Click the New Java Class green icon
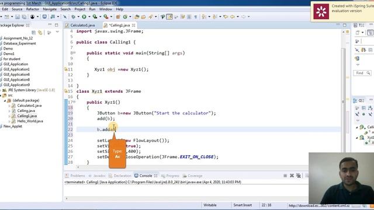Viewport: 374px width, 210px height. click(125, 17)
